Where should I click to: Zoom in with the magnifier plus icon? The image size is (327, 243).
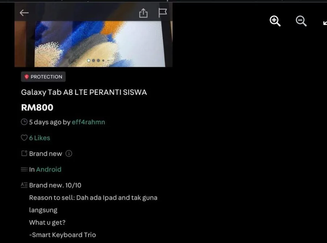pyautogui.click(x=275, y=21)
